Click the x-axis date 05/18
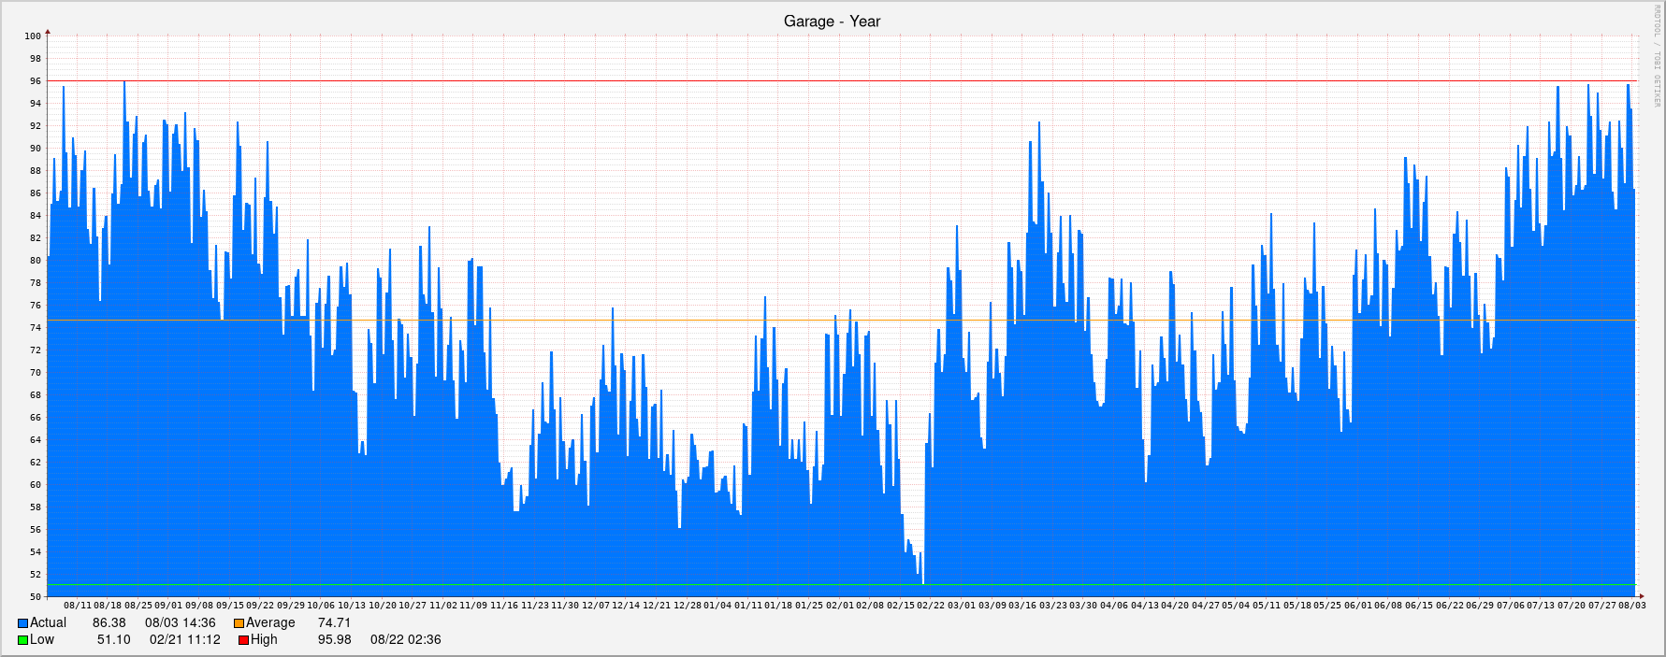The image size is (1666, 657). tap(1296, 606)
